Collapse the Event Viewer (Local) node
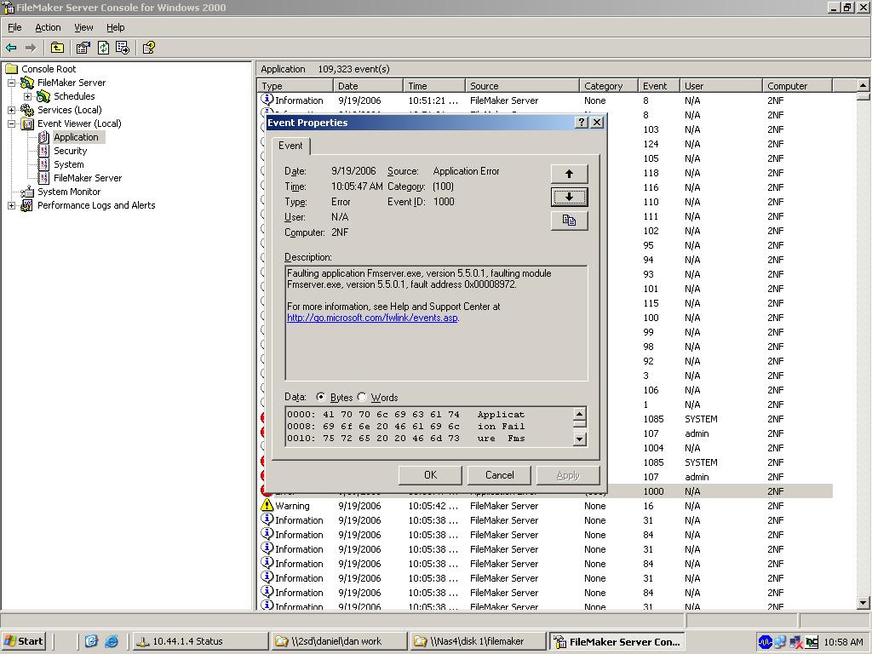872x654 pixels. coord(11,123)
